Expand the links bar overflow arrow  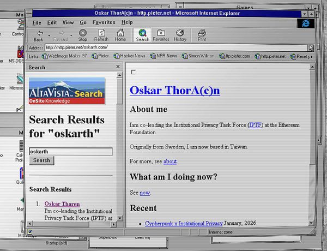tap(312, 57)
